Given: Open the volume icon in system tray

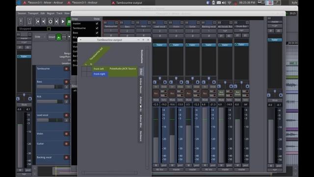Looking at the screenshot, I should [x=224, y=2].
